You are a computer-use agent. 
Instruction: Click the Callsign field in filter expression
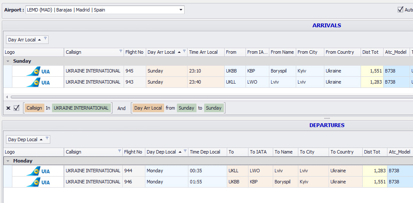pos(34,108)
